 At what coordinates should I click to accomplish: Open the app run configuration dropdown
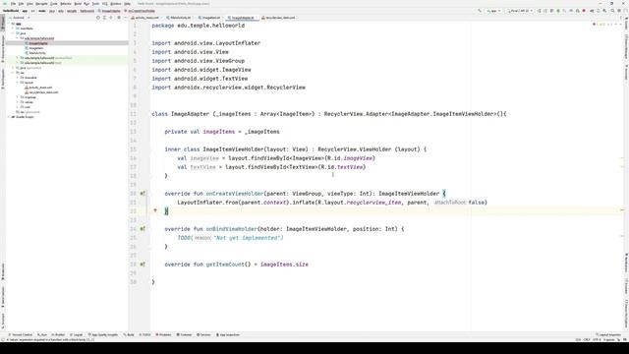pyautogui.click(x=493, y=11)
